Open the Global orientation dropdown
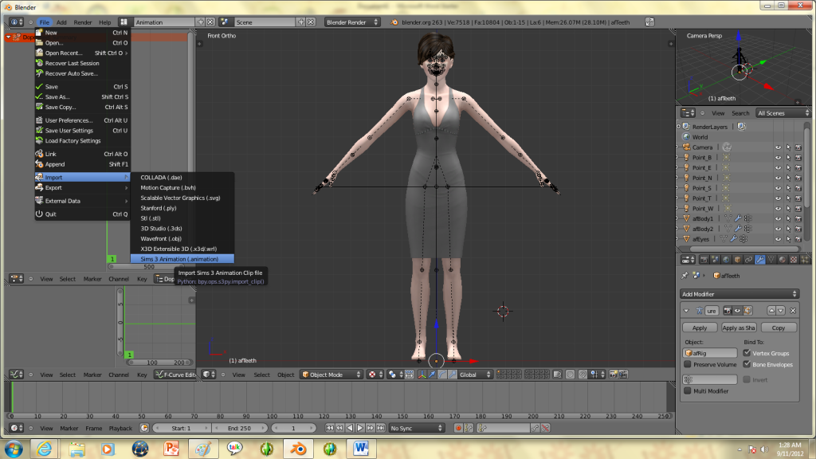This screenshot has width=816, height=459. 475,375
